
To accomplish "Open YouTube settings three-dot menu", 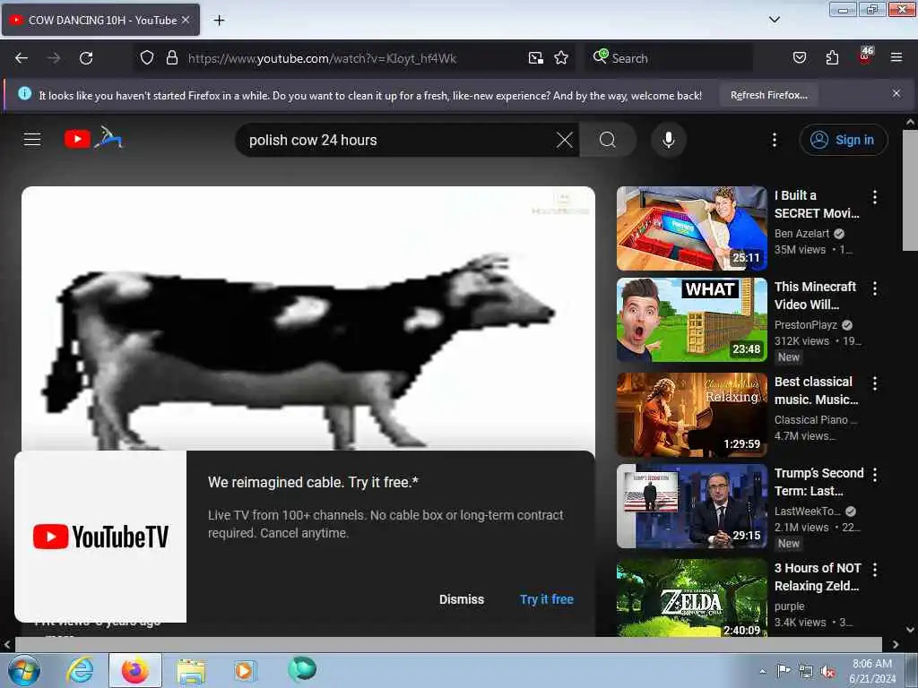I will coord(775,140).
